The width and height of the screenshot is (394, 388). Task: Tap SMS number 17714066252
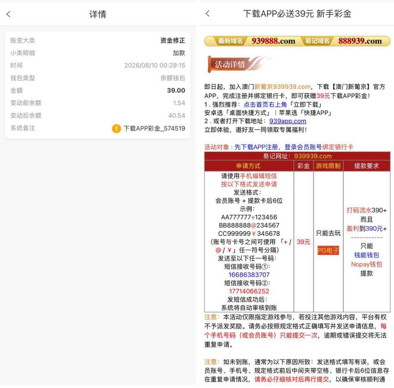click(249, 291)
